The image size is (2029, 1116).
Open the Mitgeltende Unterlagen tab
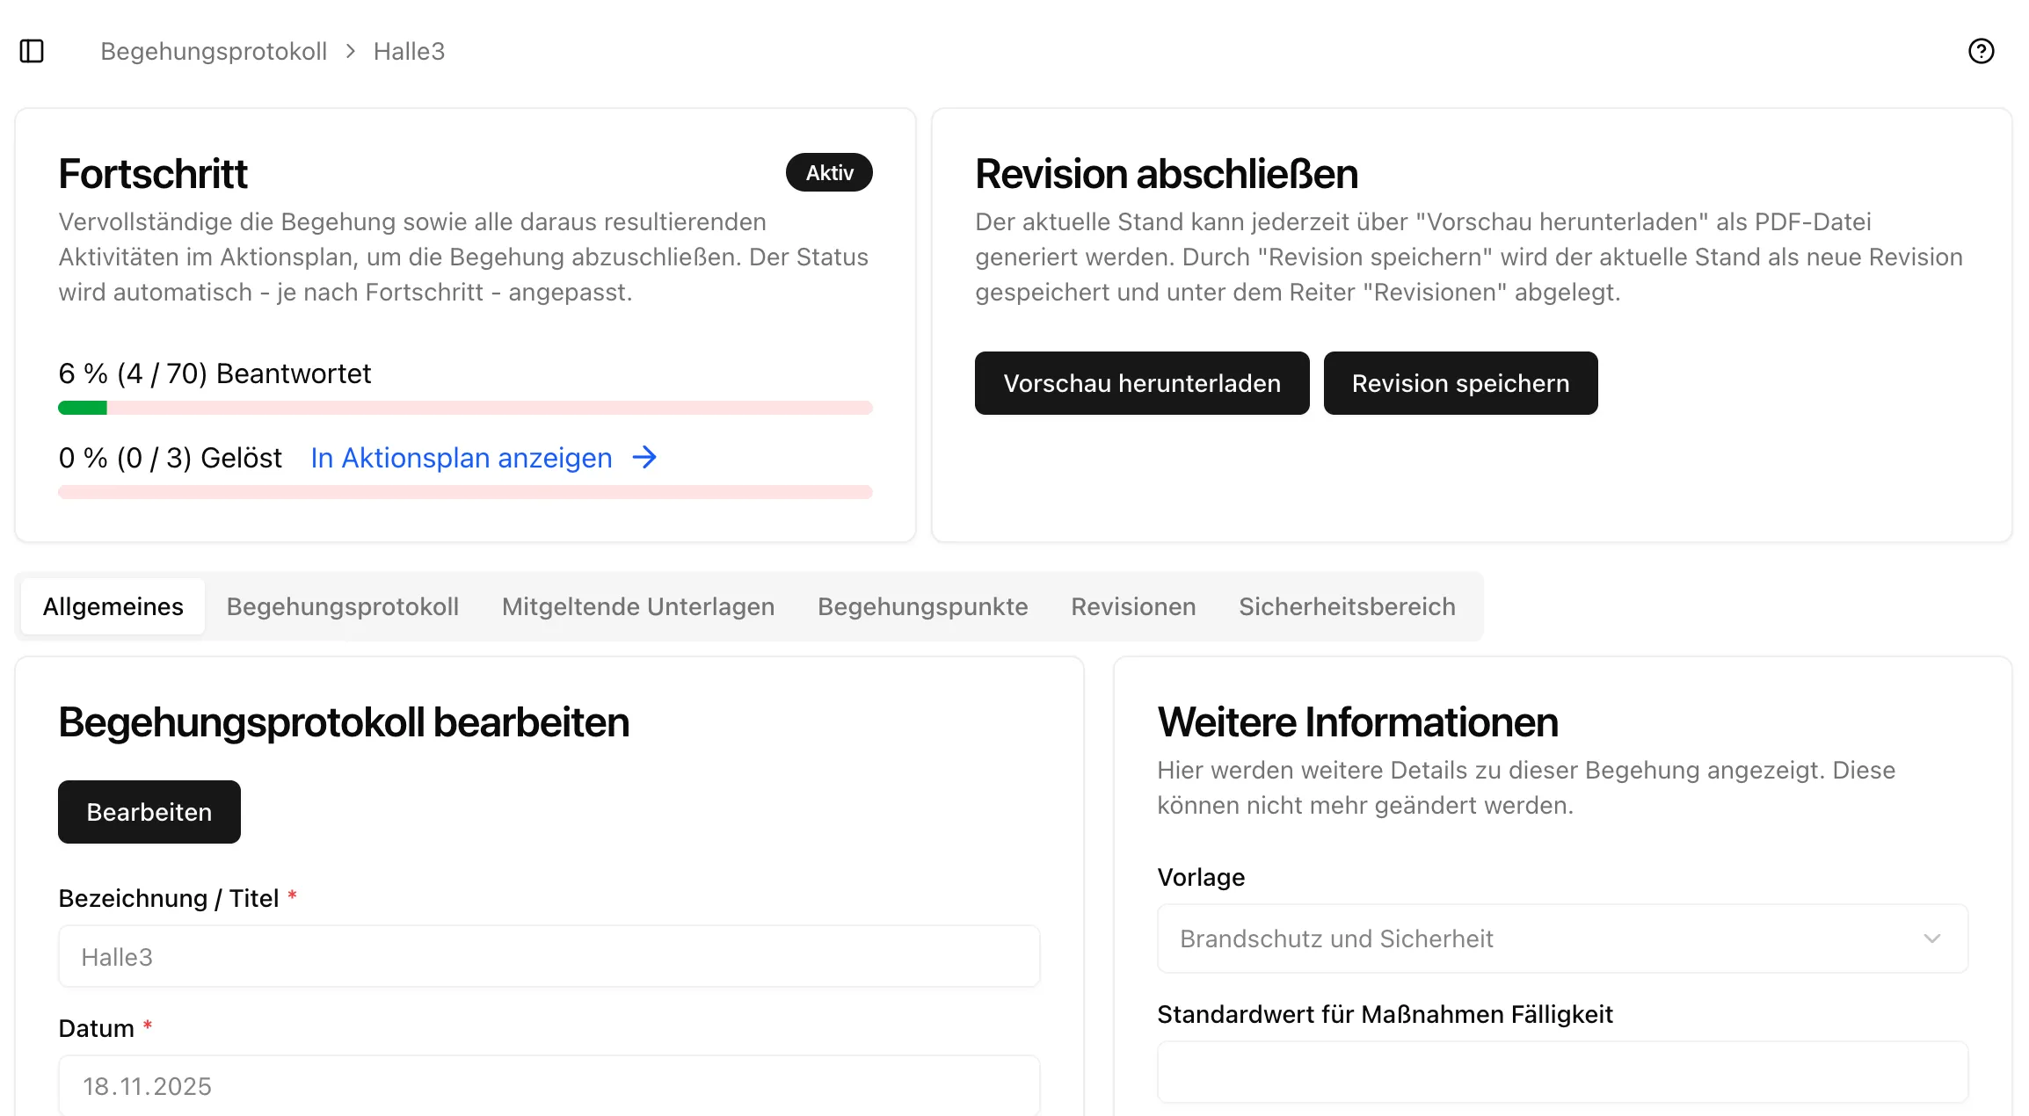(x=637, y=606)
